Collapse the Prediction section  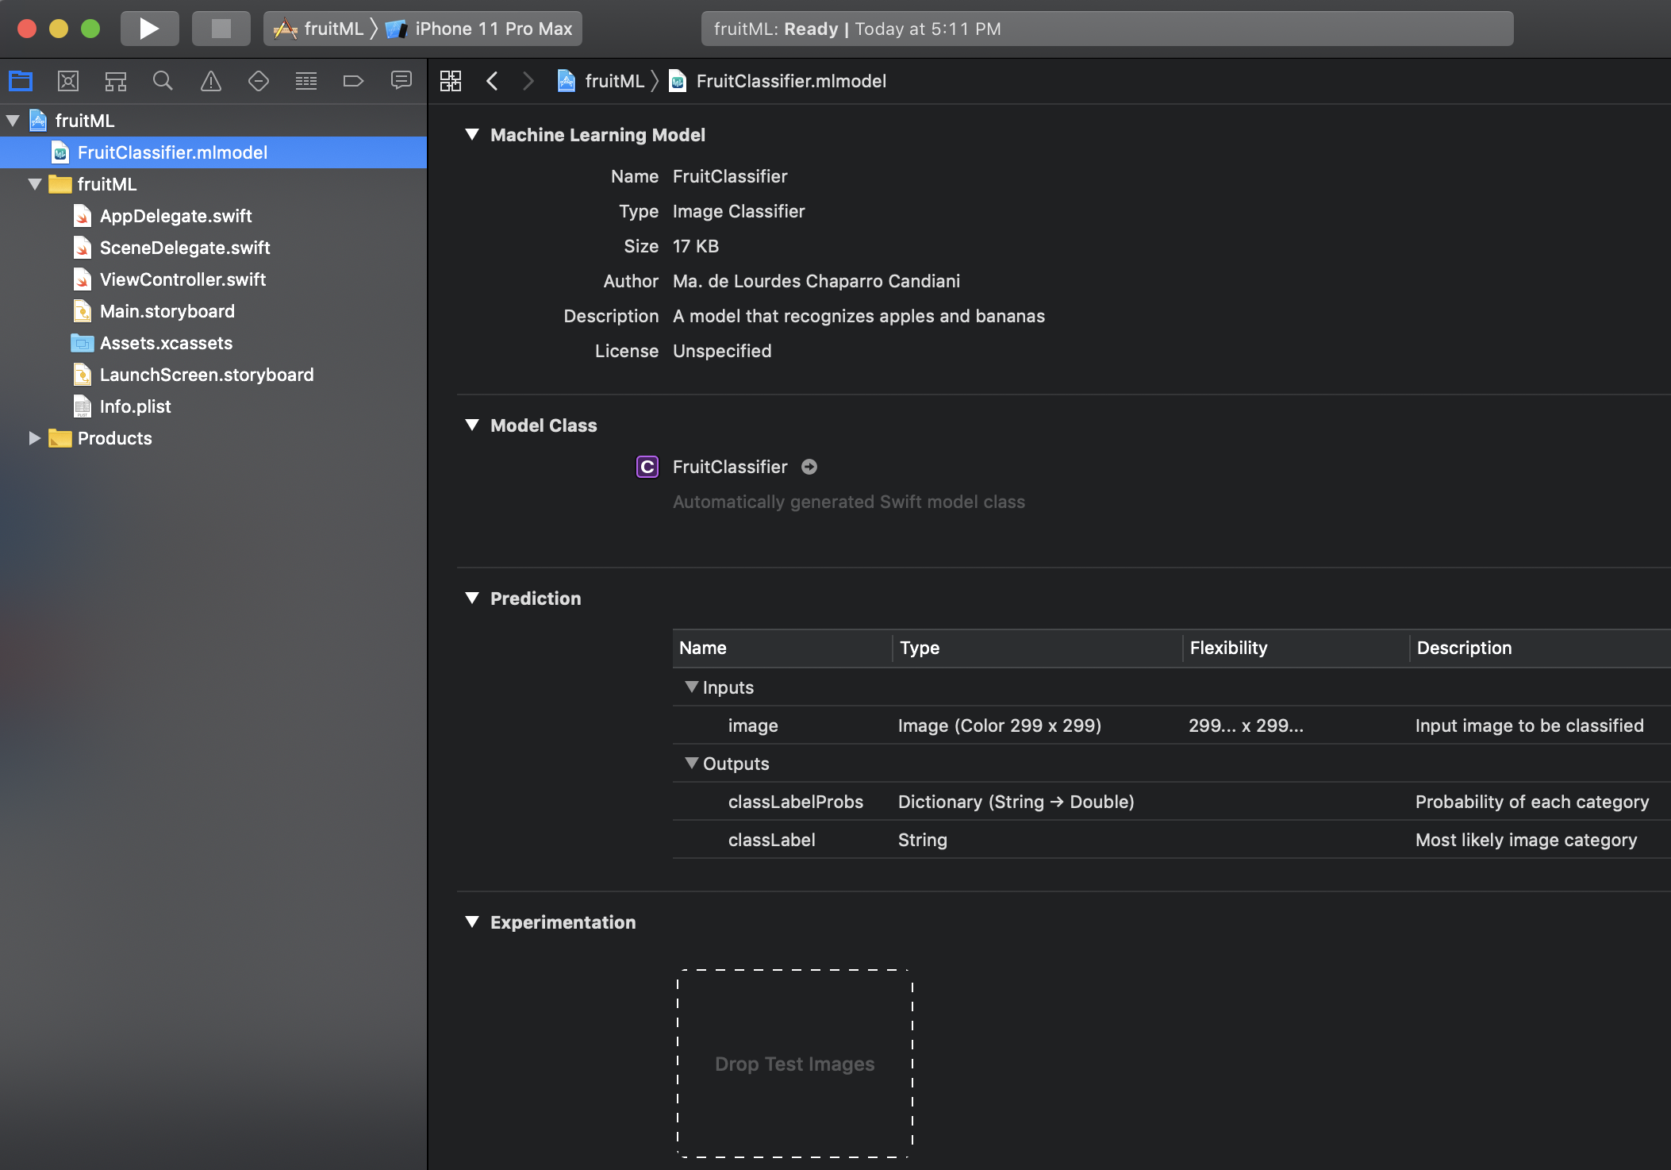click(472, 598)
